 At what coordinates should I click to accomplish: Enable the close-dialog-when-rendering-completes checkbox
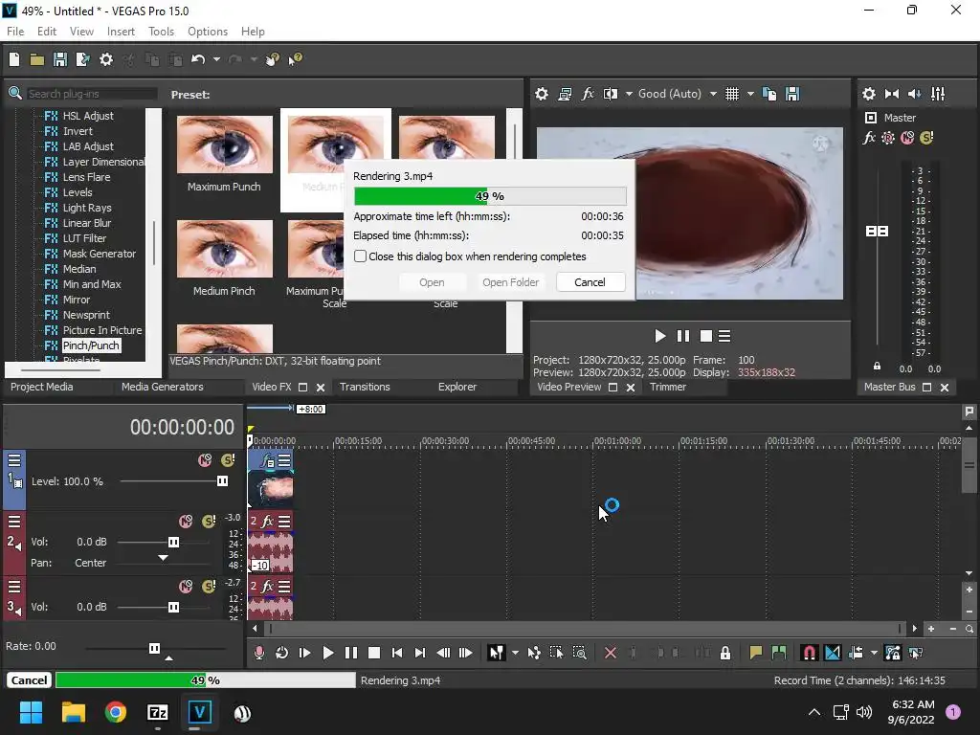(x=360, y=256)
